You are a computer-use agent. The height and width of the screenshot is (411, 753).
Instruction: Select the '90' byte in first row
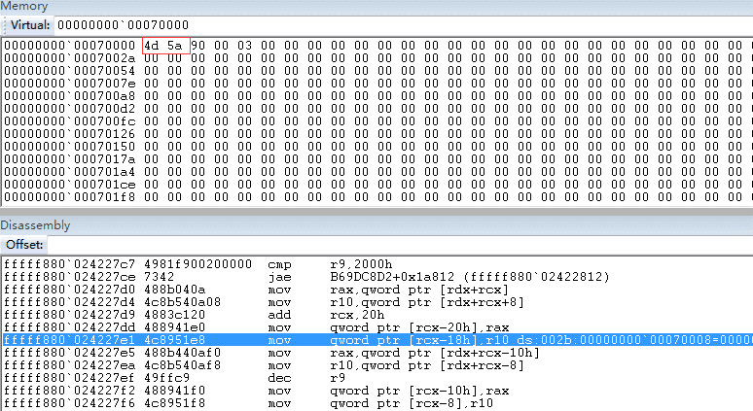197,46
